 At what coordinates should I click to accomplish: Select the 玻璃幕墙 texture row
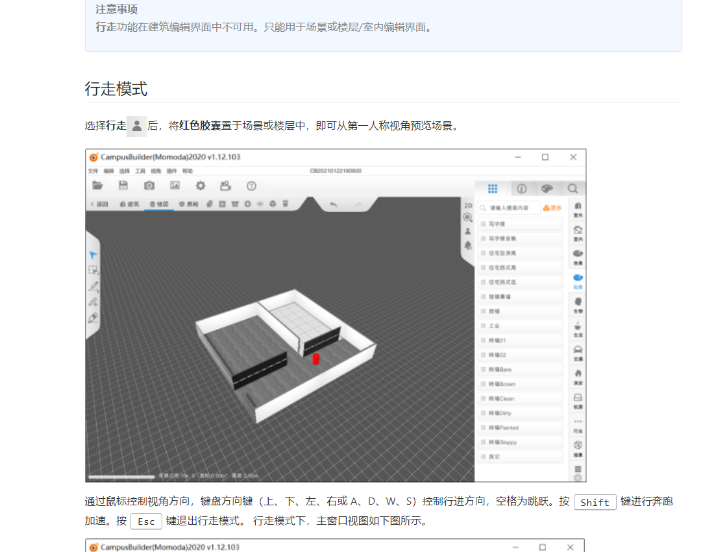click(x=521, y=296)
